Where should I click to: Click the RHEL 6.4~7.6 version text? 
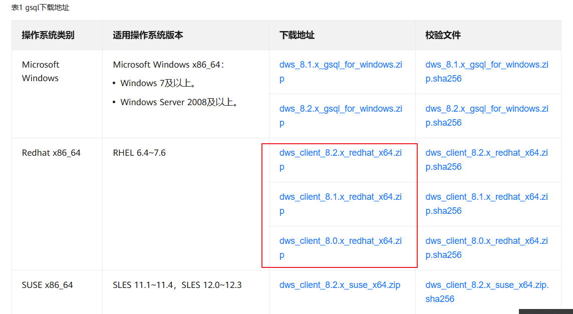139,153
